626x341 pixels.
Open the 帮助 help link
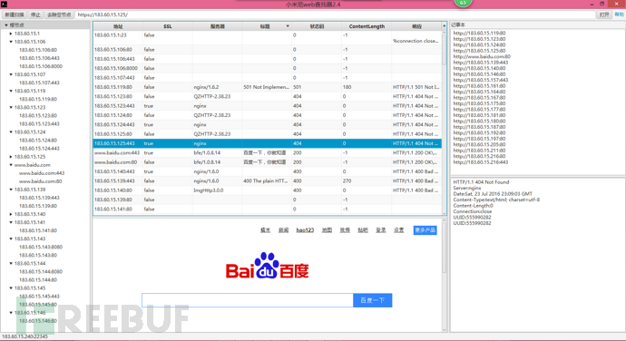pyautogui.click(x=619, y=15)
